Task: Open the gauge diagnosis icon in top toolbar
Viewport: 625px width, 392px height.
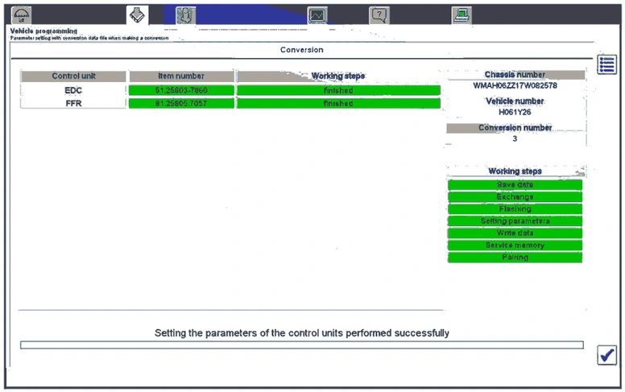Action: (x=22, y=14)
